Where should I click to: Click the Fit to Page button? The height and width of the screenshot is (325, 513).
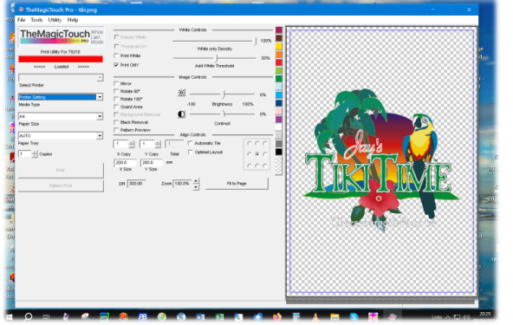click(x=237, y=183)
